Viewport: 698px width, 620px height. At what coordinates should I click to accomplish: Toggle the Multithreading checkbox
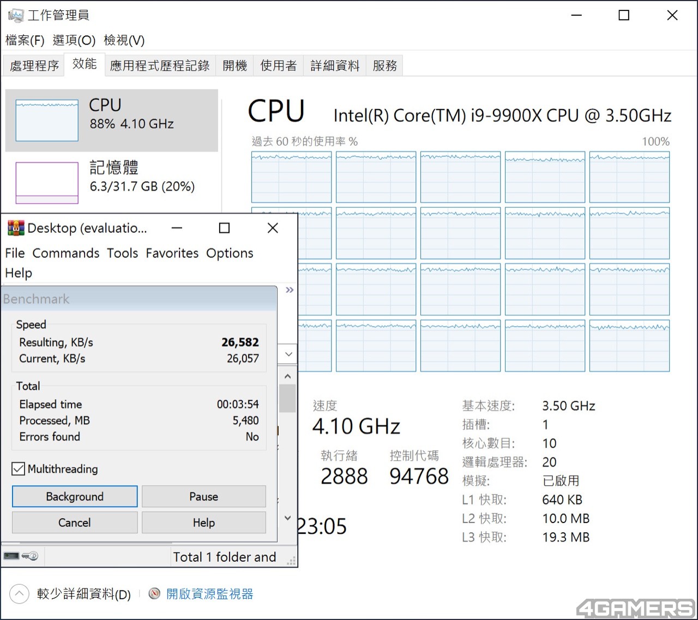click(x=19, y=469)
